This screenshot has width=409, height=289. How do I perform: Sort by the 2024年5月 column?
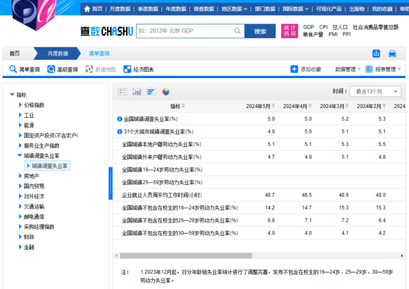pyautogui.click(x=273, y=106)
